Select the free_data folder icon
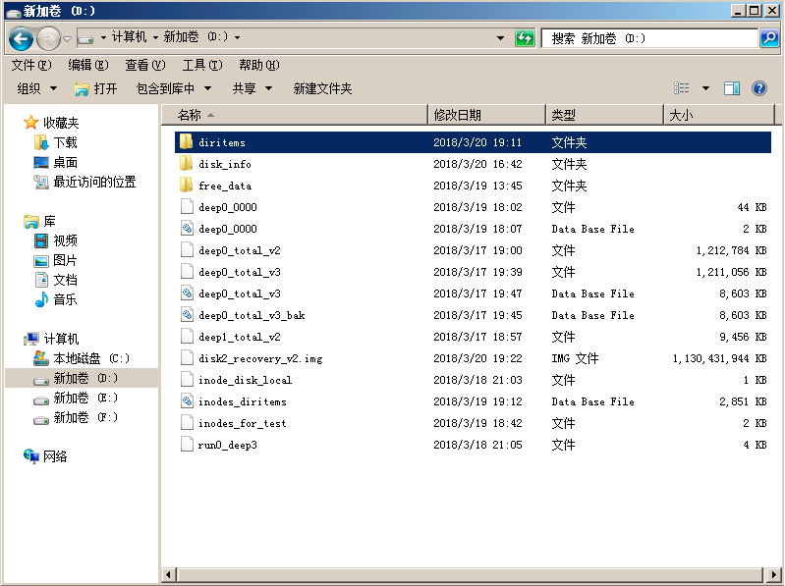785x586 pixels. [x=187, y=185]
